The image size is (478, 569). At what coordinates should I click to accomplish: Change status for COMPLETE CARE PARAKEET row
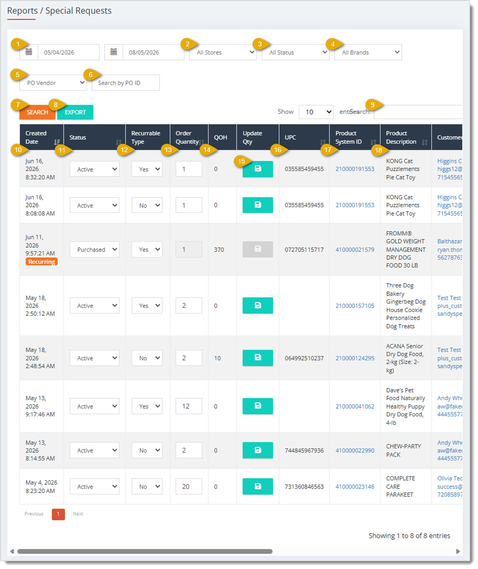tap(94, 486)
